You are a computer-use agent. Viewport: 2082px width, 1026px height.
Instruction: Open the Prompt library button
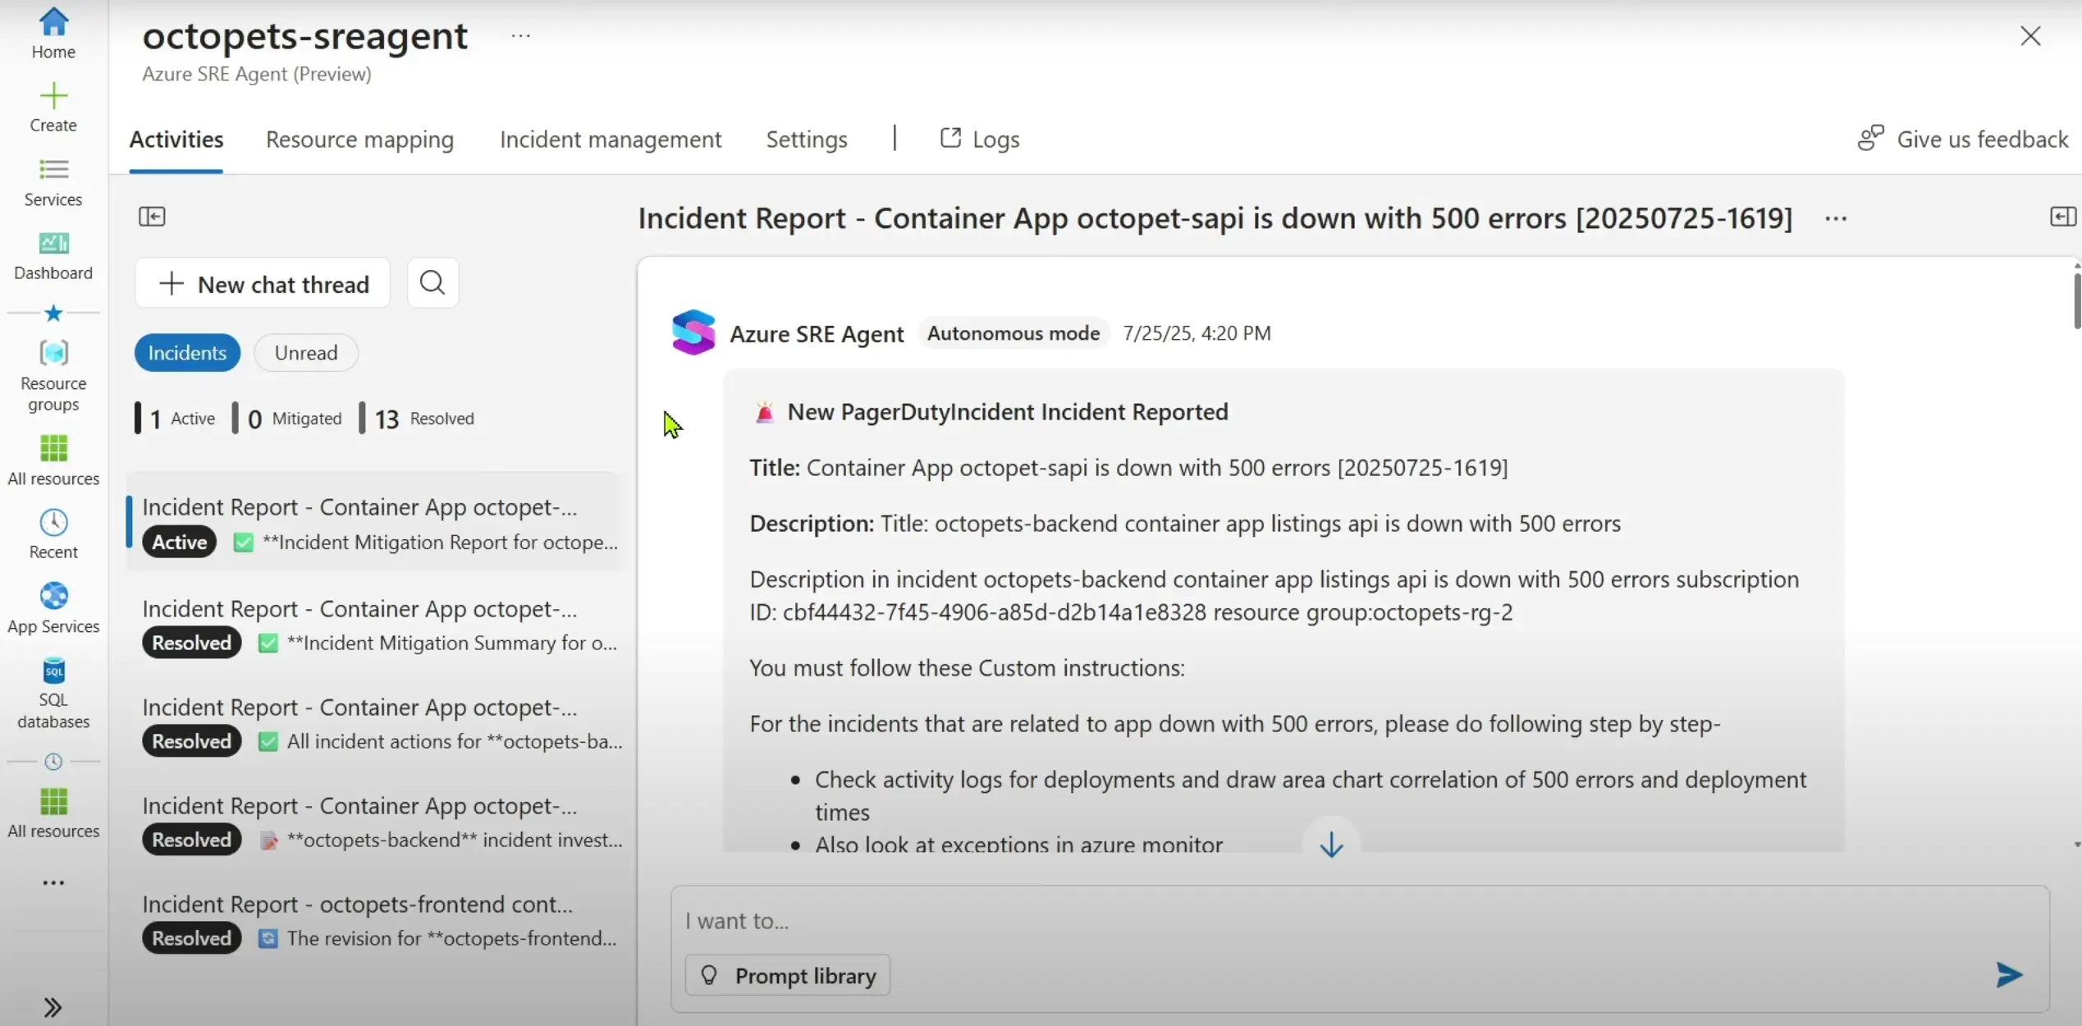[x=788, y=975]
